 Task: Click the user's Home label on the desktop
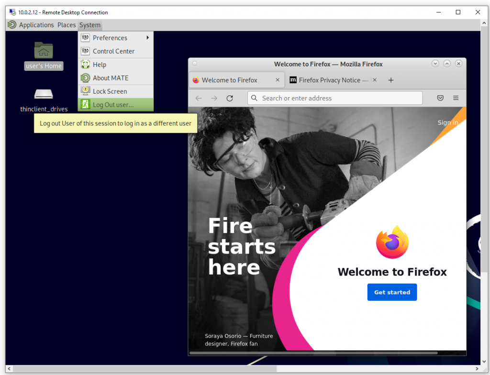tap(44, 66)
